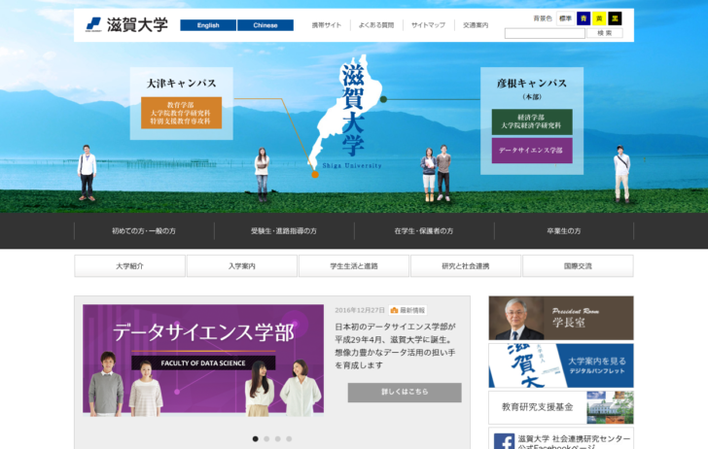Switch site to English
The image size is (708, 449).
click(208, 25)
